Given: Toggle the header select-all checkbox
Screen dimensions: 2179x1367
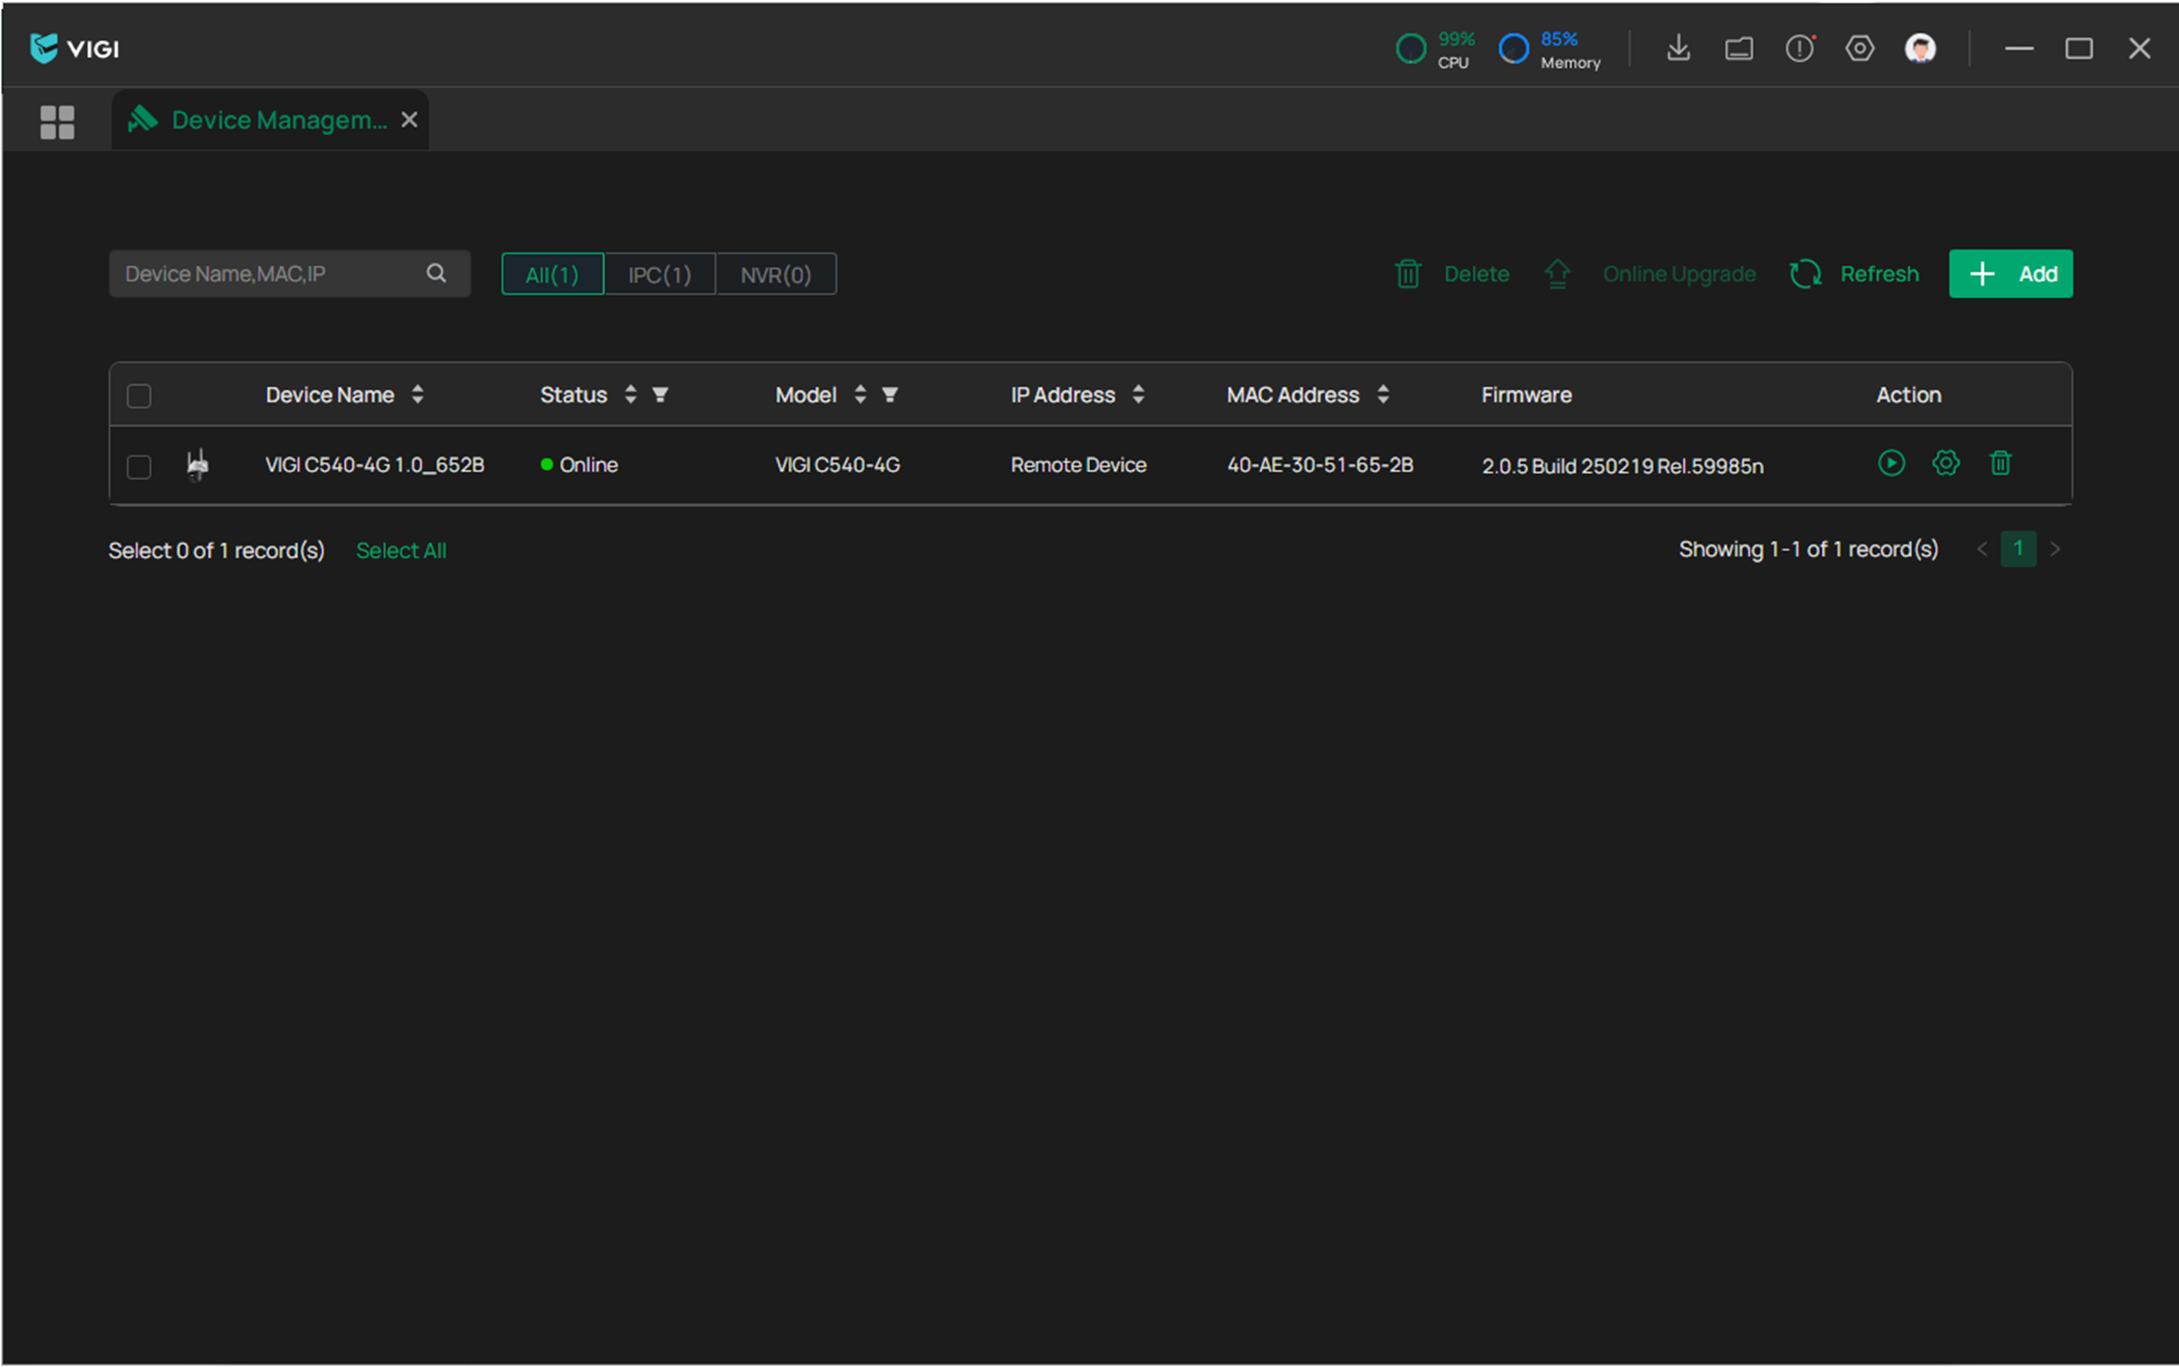Looking at the screenshot, I should click(x=139, y=396).
